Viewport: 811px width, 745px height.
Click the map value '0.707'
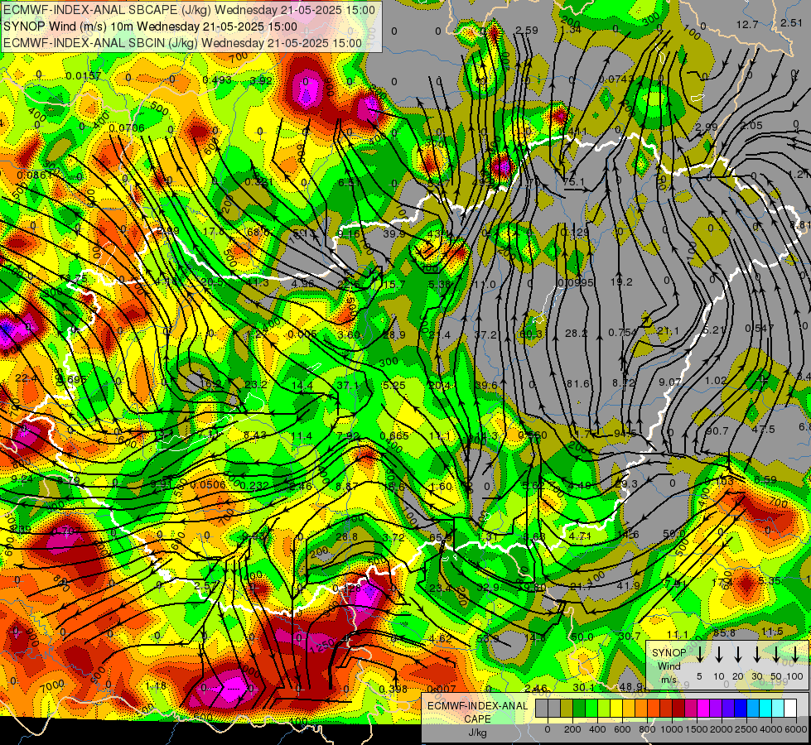coord(66,531)
